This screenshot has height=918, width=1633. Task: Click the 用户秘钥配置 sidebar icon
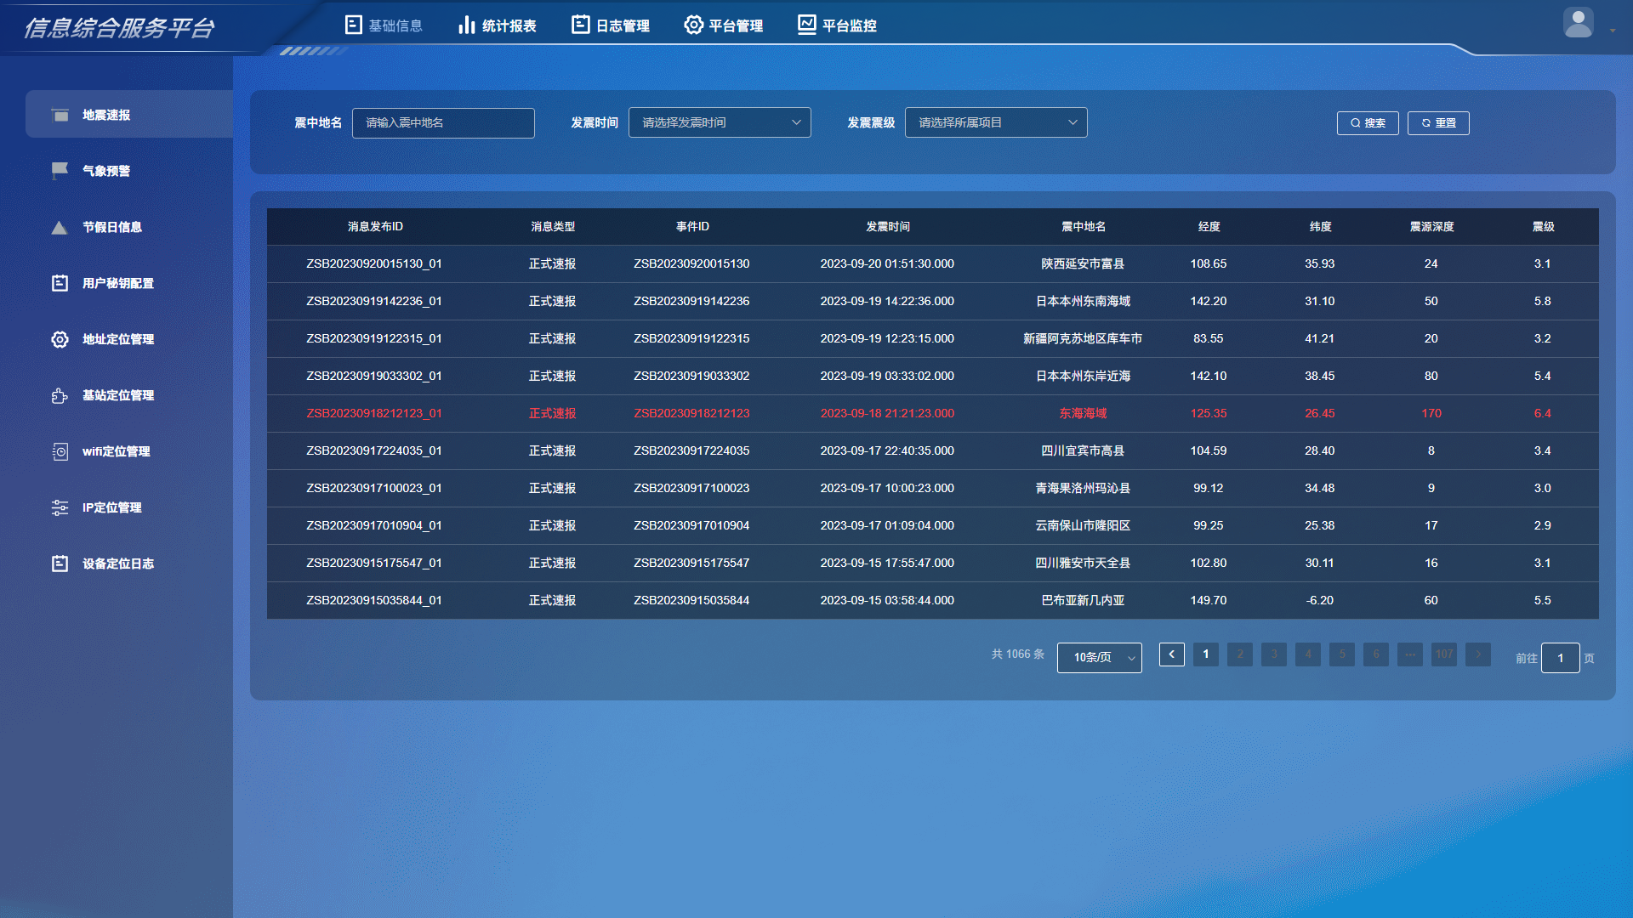point(60,283)
